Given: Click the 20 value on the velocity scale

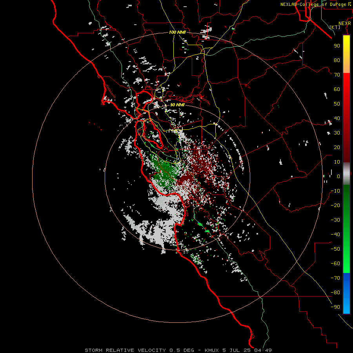Looking at the screenshot, I should pos(337,147).
